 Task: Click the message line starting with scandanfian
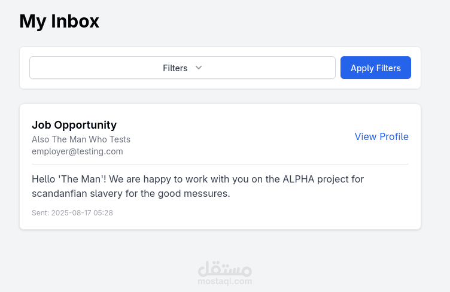(x=130, y=194)
